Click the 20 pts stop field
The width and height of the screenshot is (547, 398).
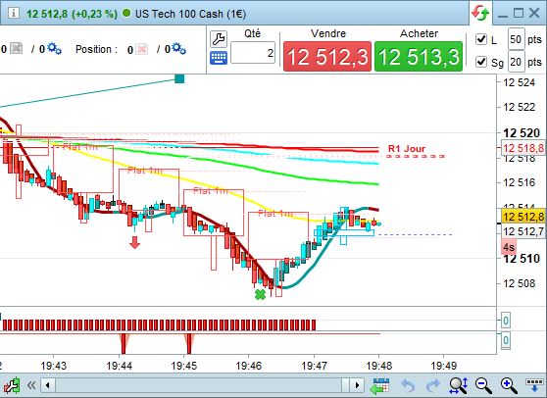coord(517,62)
